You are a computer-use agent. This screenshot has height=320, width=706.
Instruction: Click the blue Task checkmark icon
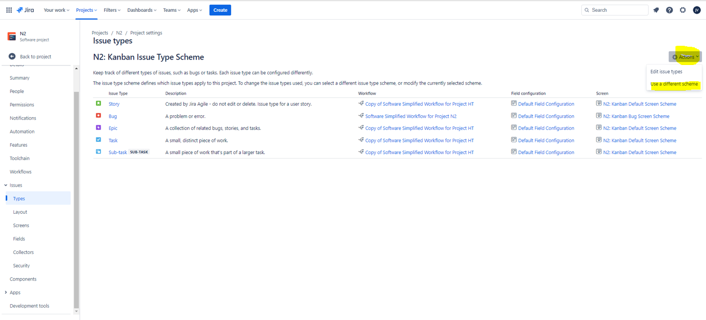(99, 140)
